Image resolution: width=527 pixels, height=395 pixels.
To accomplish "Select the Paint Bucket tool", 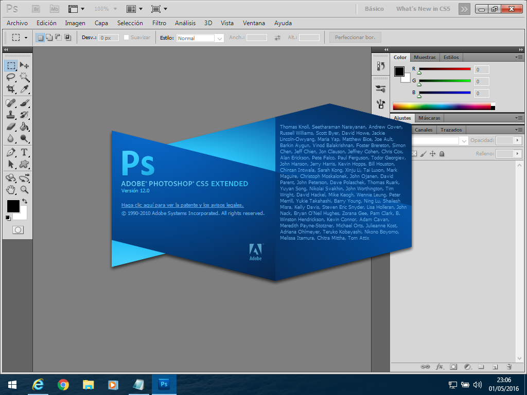I will point(24,127).
